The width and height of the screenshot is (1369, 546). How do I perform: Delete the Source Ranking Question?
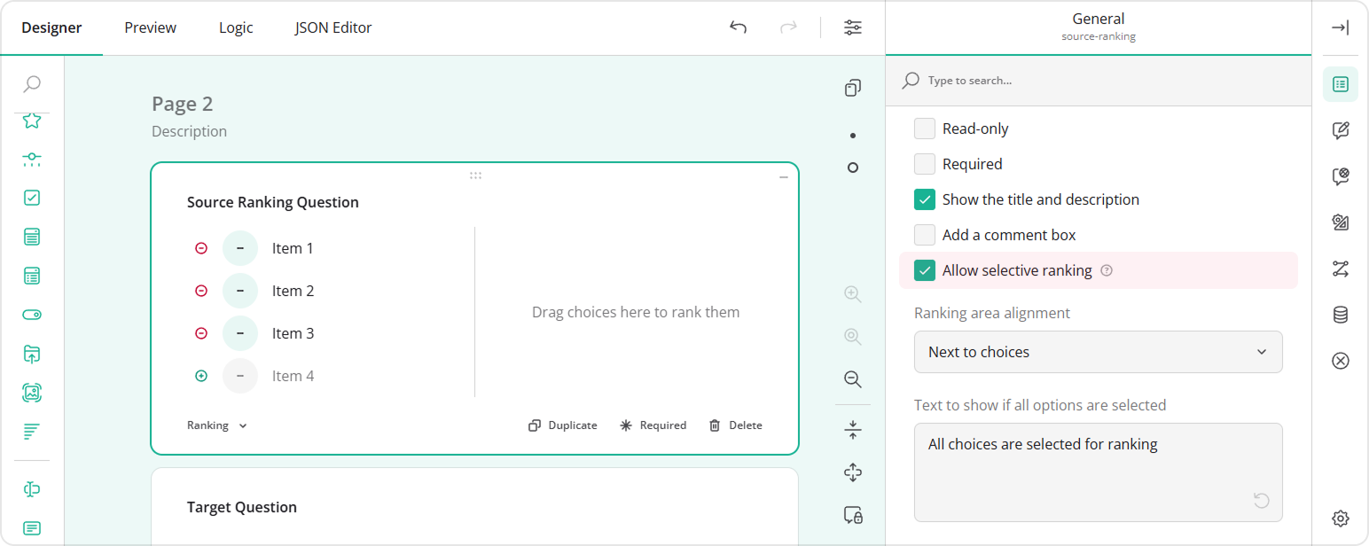tap(736, 425)
